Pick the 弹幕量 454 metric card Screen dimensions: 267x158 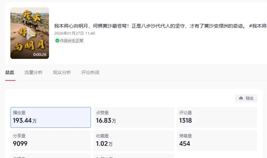click(217, 140)
